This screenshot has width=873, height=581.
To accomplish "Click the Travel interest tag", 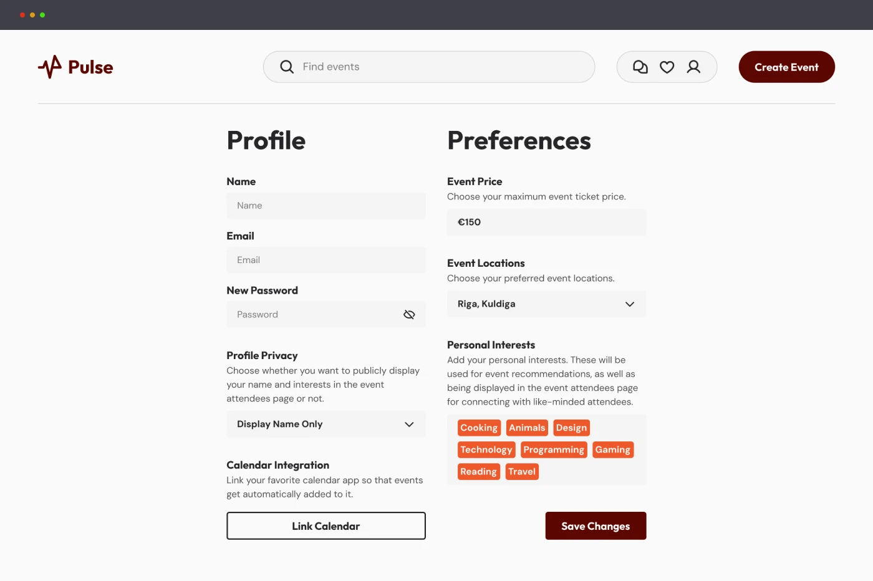I will [x=522, y=471].
